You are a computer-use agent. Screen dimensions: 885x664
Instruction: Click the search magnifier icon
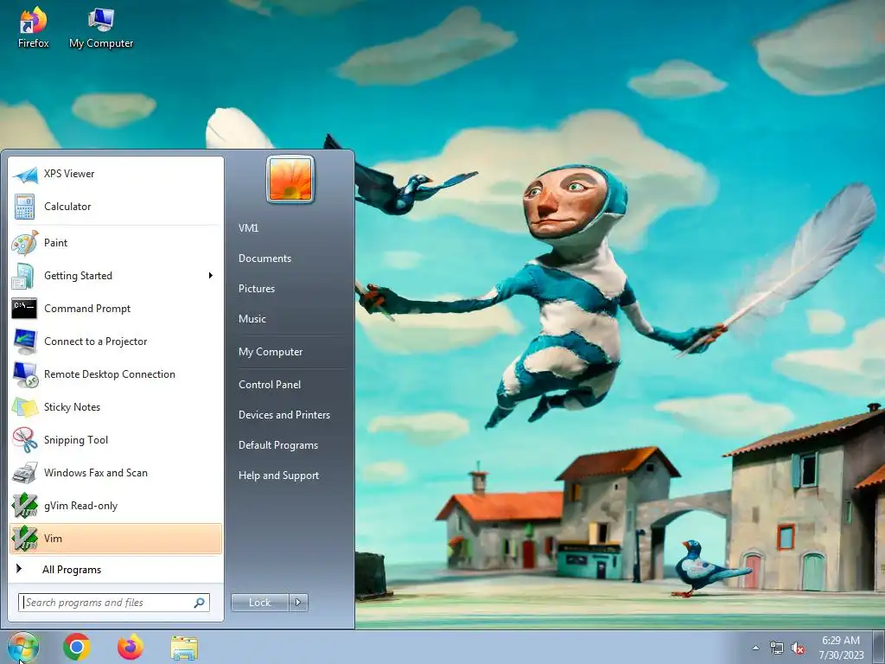pyautogui.click(x=200, y=603)
